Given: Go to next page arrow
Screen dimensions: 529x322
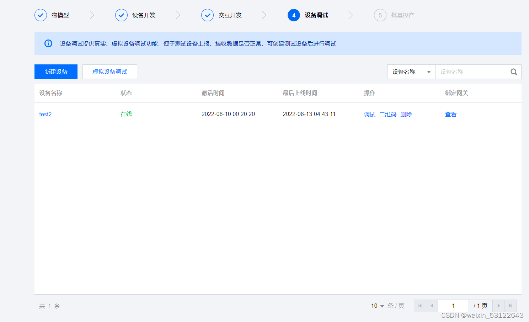Looking at the screenshot, I should point(498,306).
